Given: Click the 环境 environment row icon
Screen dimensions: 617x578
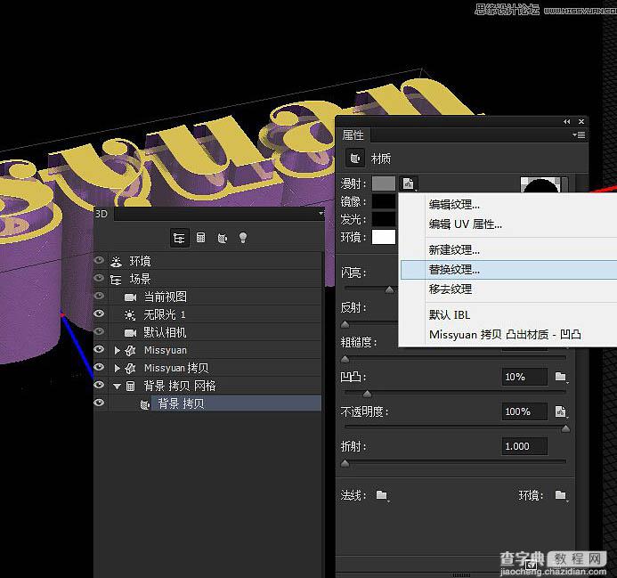Looking at the screenshot, I should [116, 262].
